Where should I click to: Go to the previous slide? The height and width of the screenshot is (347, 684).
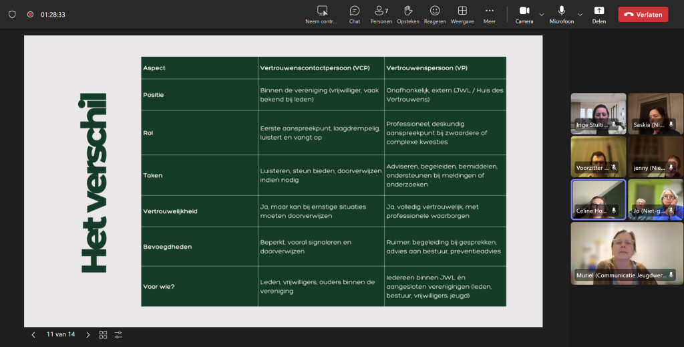click(33, 334)
